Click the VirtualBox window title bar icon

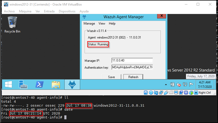[6, 4]
